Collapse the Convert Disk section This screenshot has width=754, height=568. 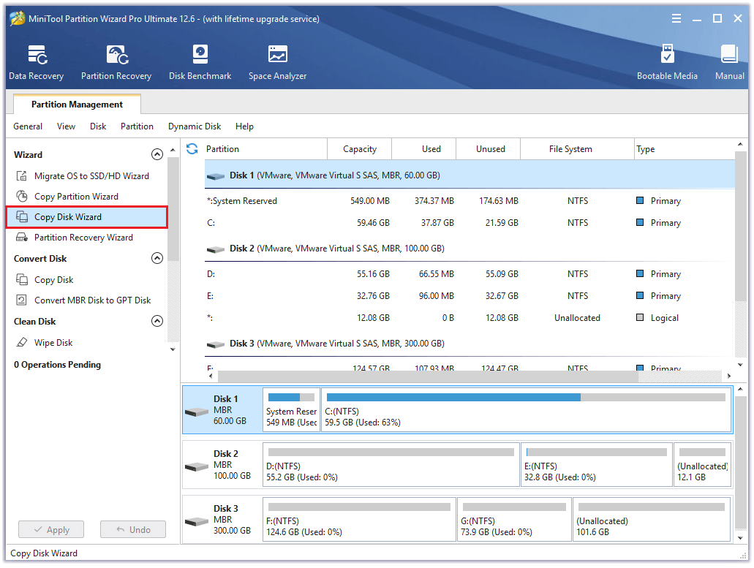[157, 258]
